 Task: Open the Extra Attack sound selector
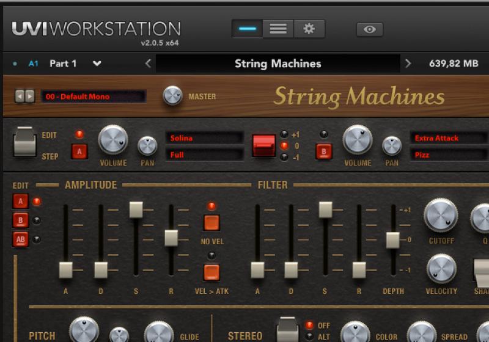click(x=448, y=138)
